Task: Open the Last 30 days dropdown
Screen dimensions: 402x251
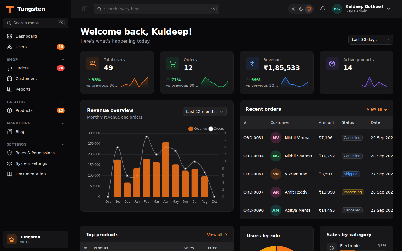Action: tap(371, 40)
